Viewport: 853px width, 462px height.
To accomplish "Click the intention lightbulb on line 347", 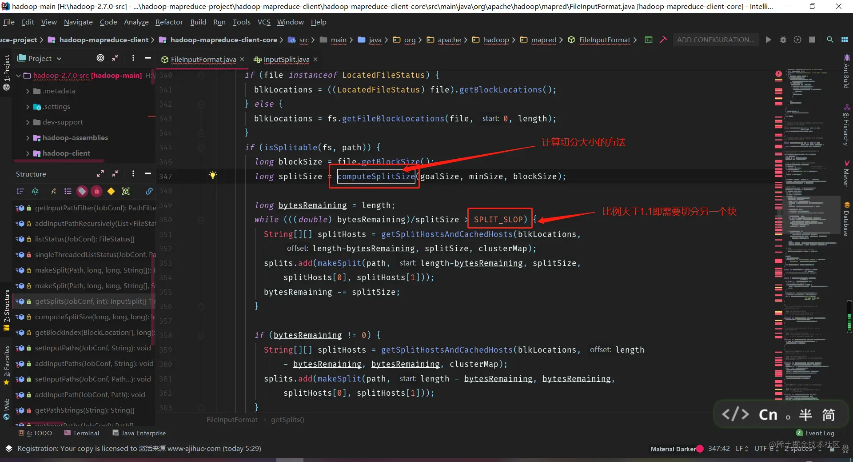I will point(213,175).
